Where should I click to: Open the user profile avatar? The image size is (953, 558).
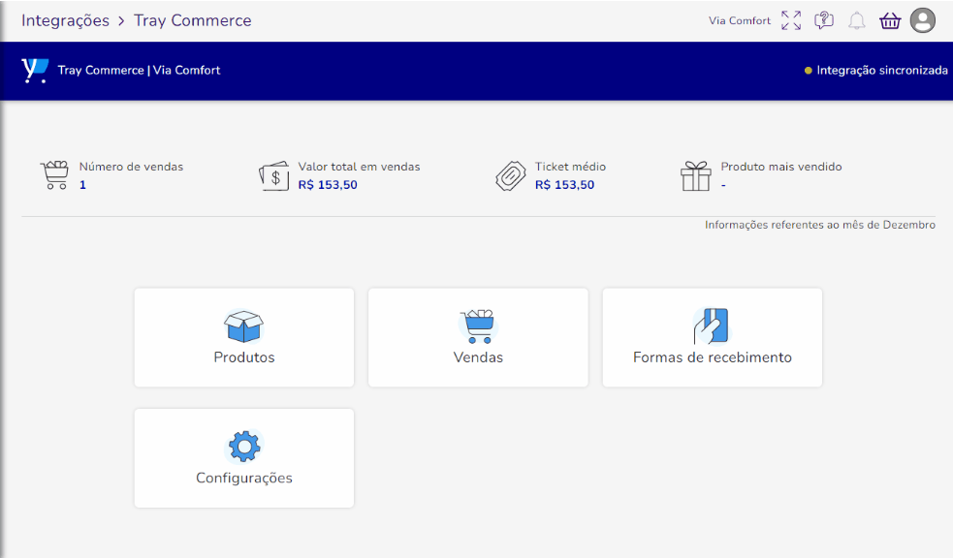click(x=923, y=20)
